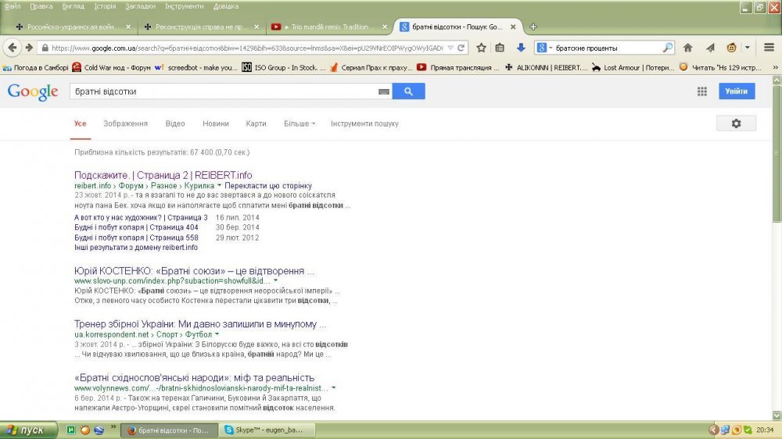Open the Firefox hamburger menu
782x439 pixels.
[769, 48]
